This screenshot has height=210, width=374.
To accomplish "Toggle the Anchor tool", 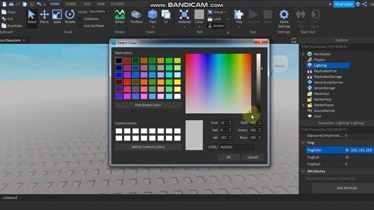I will [216, 26].
